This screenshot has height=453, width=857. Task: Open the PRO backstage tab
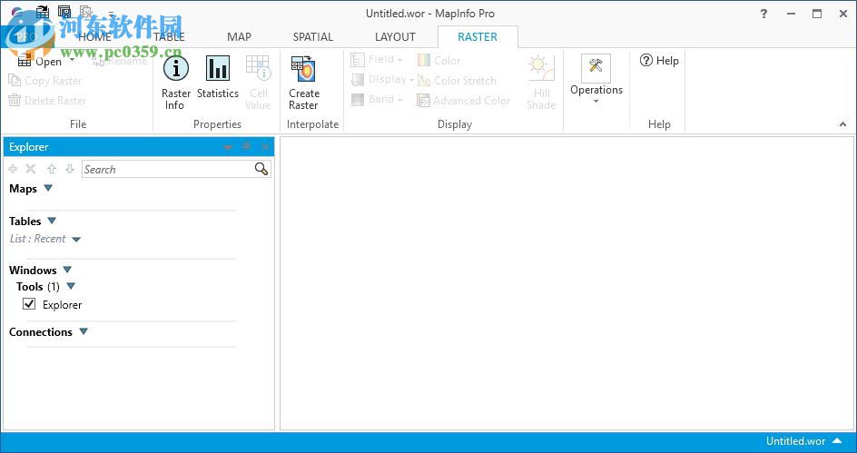point(26,36)
